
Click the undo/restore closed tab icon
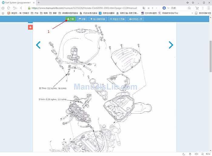point(15,8)
